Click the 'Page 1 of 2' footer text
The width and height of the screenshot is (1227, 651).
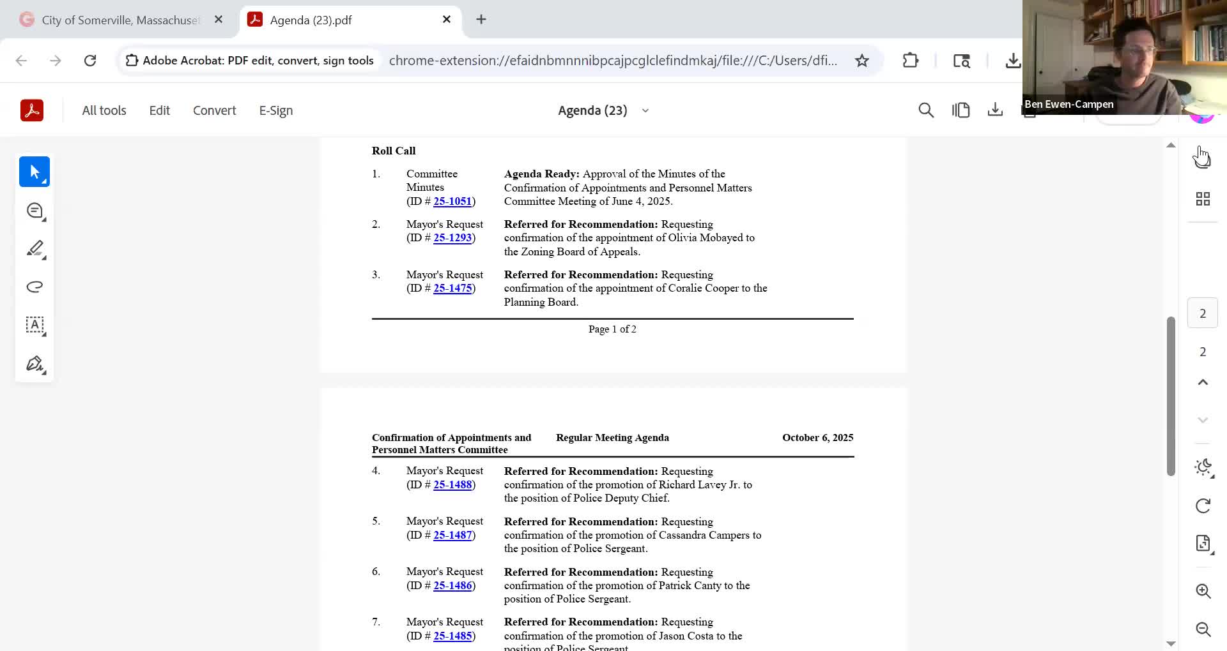click(x=612, y=329)
